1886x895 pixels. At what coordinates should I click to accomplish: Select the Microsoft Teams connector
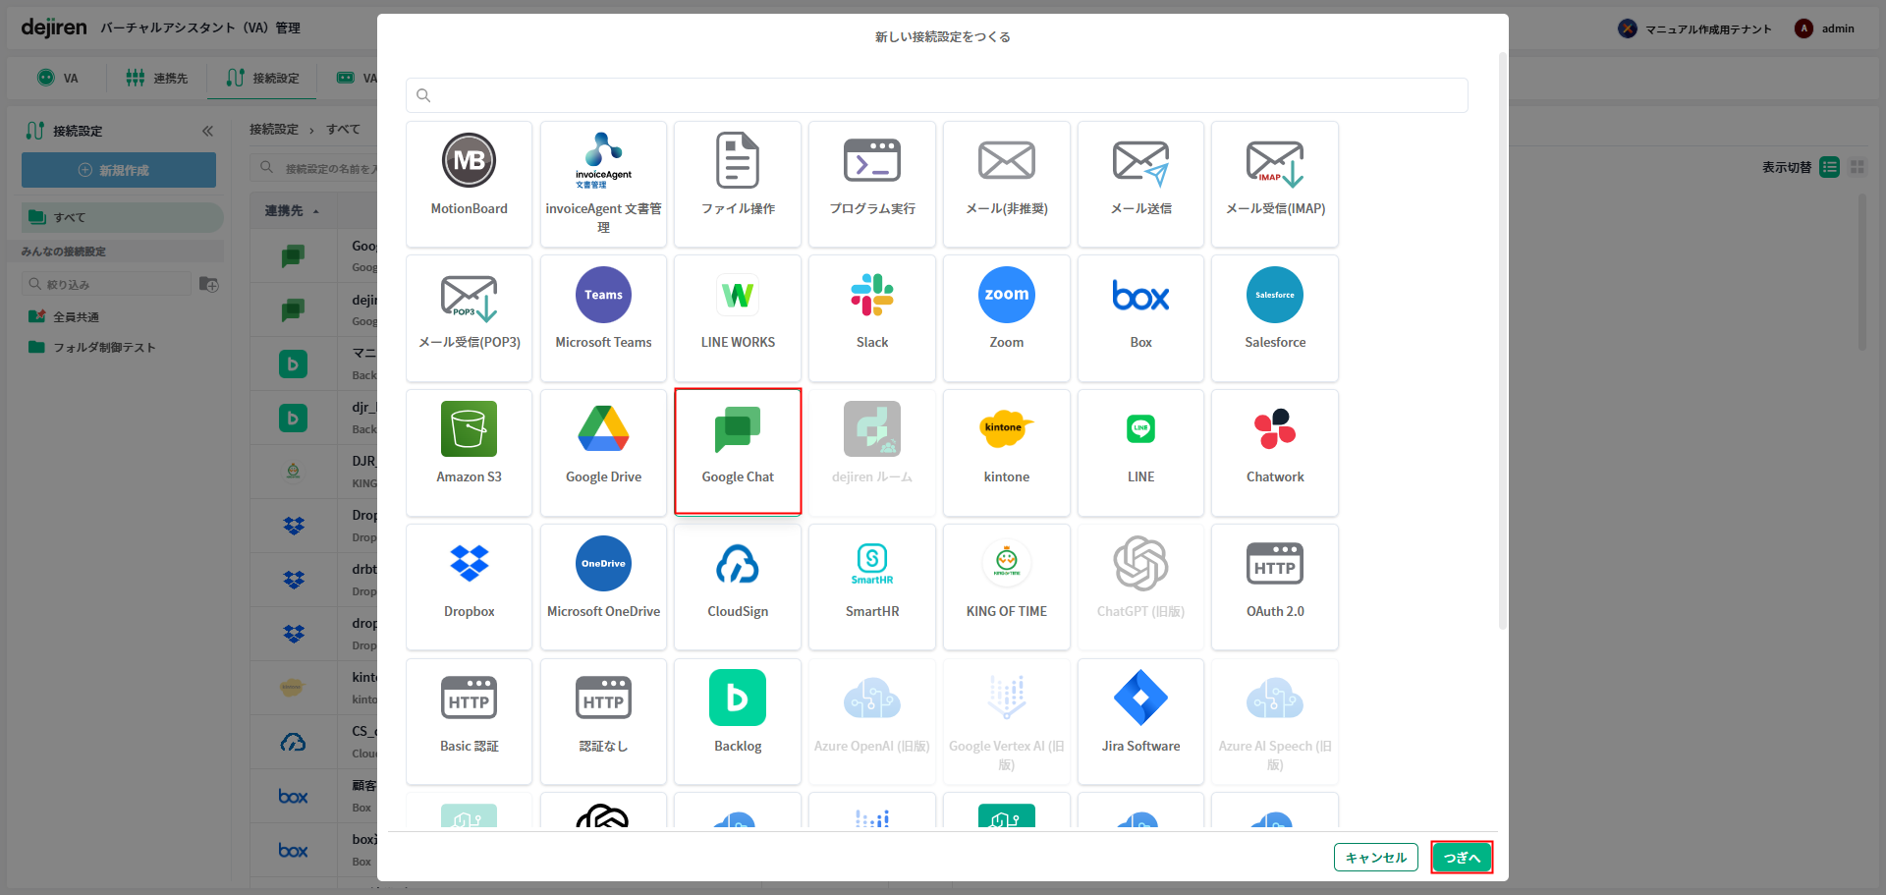(x=603, y=317)
